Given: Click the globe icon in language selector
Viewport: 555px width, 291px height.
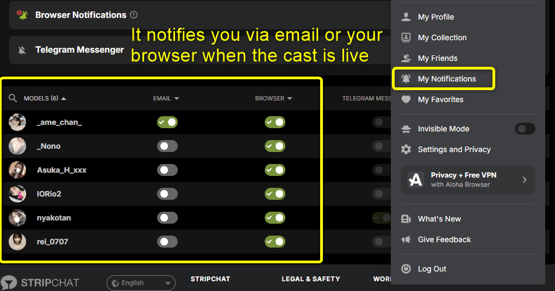Looking at the screenshot, I should (x=115, y=283).
